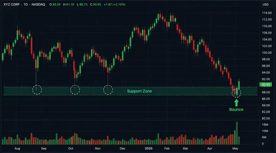Screen dimensions: 276x153
Task: Click the 2025 time axis label
Action: [148, 148]
